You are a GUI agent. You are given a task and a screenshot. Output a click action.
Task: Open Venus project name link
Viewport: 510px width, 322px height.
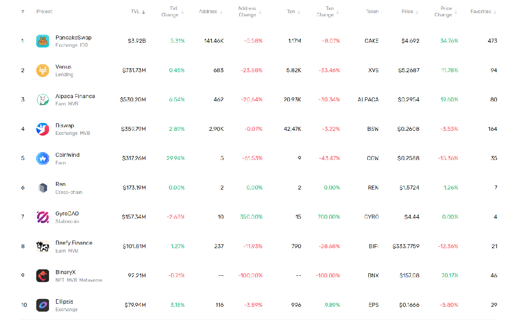click(x=63, y=67)
